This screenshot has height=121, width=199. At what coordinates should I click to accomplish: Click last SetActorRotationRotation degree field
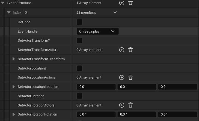178,114
